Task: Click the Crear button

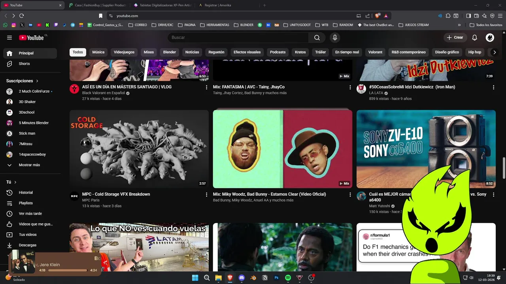Action: (x=455, y=37)
